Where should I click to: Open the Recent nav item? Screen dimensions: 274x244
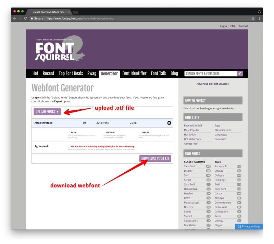coord(48,73)
